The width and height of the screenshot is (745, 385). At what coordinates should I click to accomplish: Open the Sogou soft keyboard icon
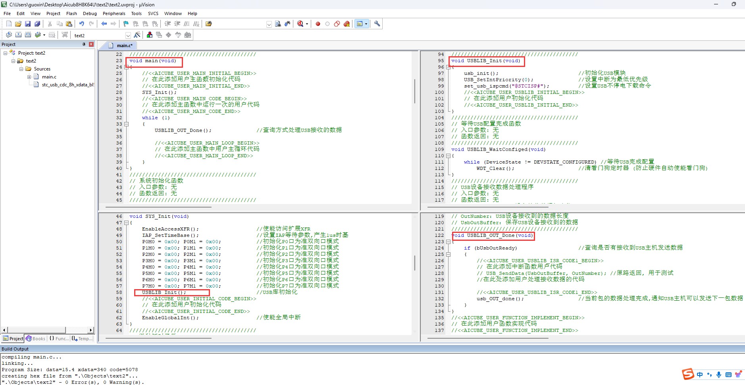click(x=728, y=375)
